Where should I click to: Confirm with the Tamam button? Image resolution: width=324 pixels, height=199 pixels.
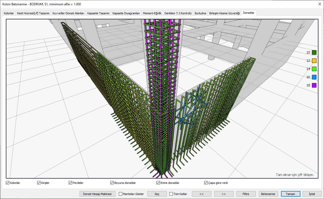290,194
